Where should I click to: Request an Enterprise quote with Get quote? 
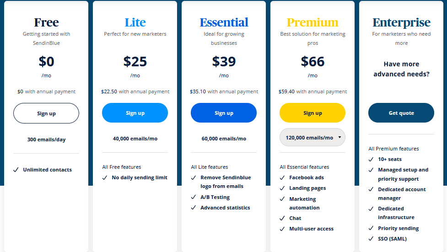click(401, 113)
